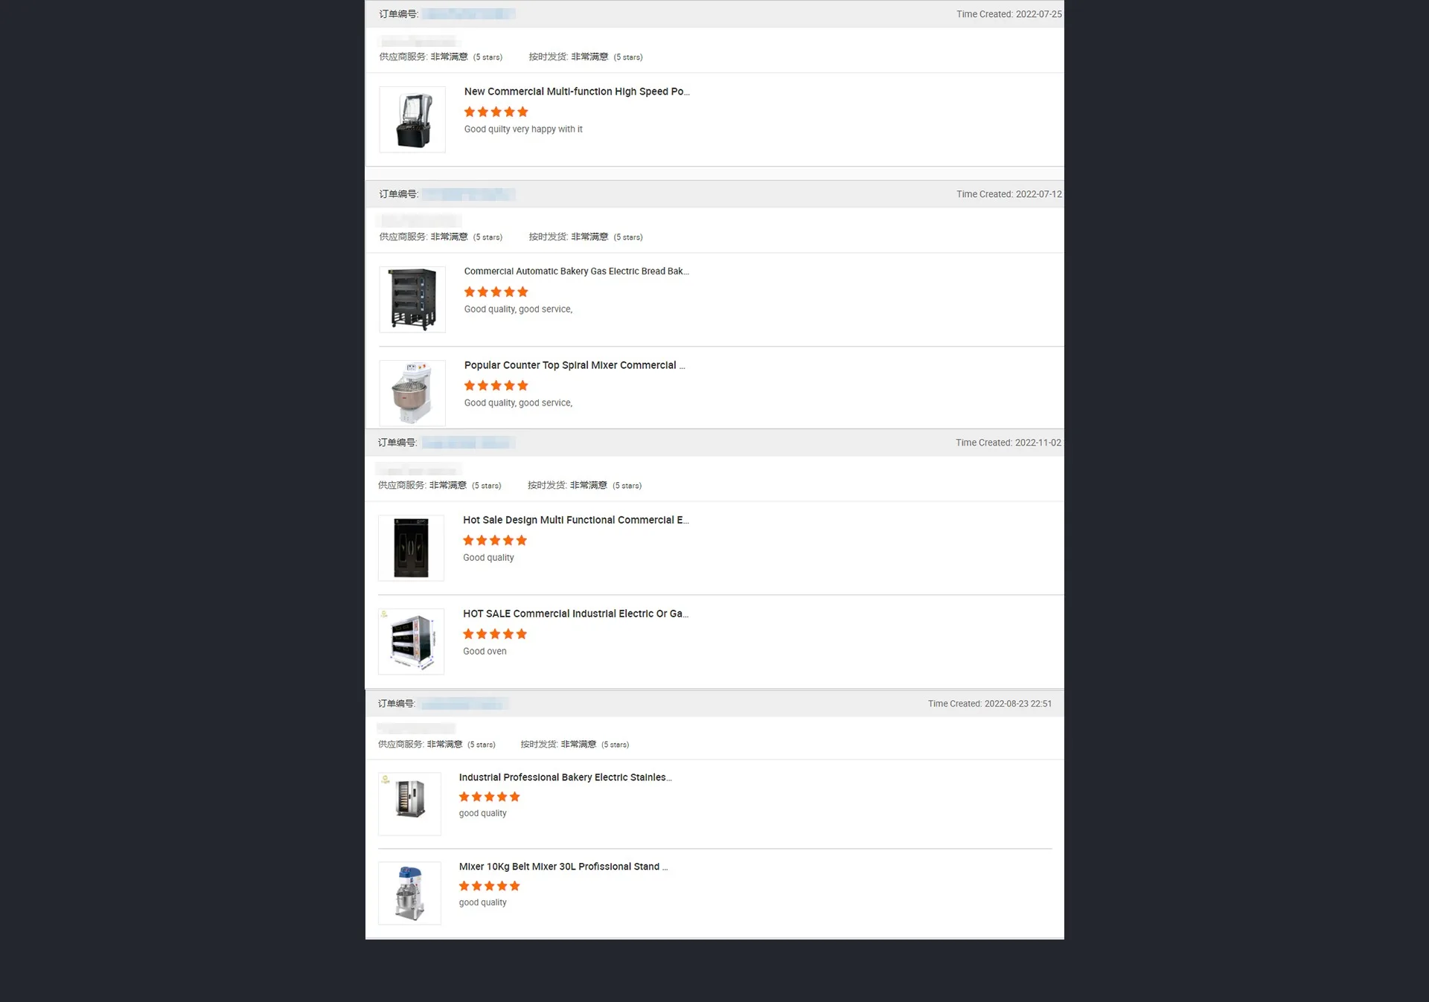
Task: Open the black proofer cabinet thumbnail
Action: point(411,548)
